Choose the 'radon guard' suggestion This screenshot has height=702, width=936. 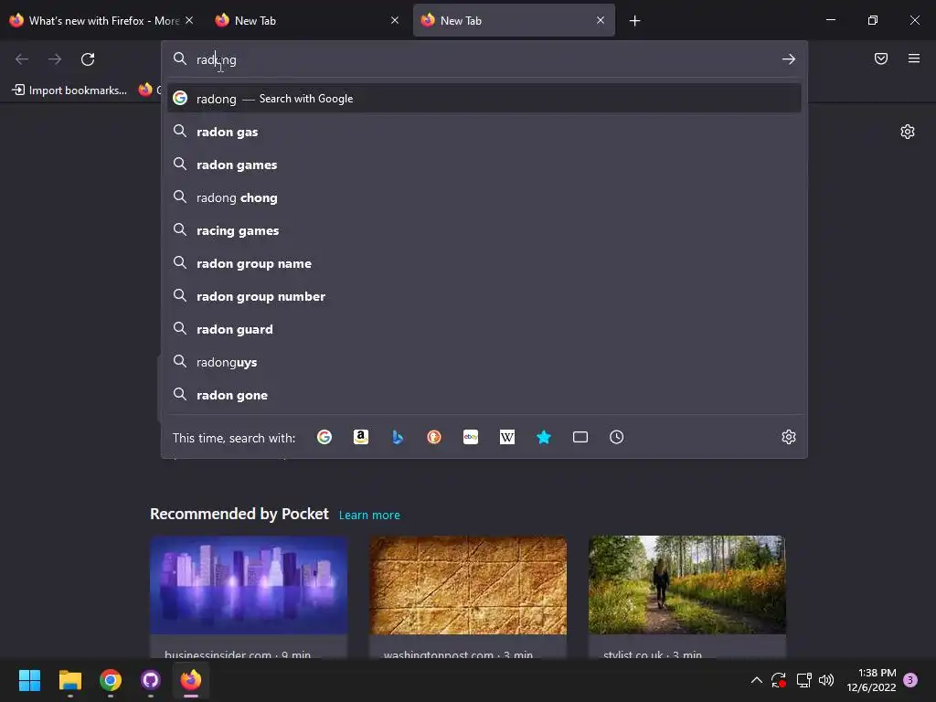tap(484, 329)
